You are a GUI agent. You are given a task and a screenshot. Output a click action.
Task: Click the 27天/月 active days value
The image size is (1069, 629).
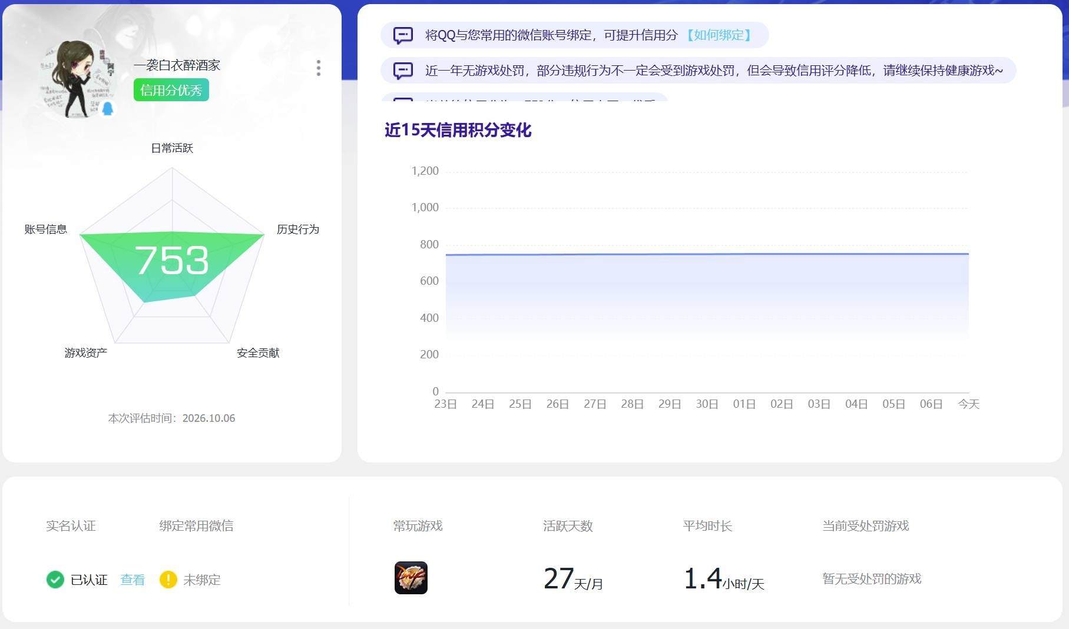click(x=573, y=578)
